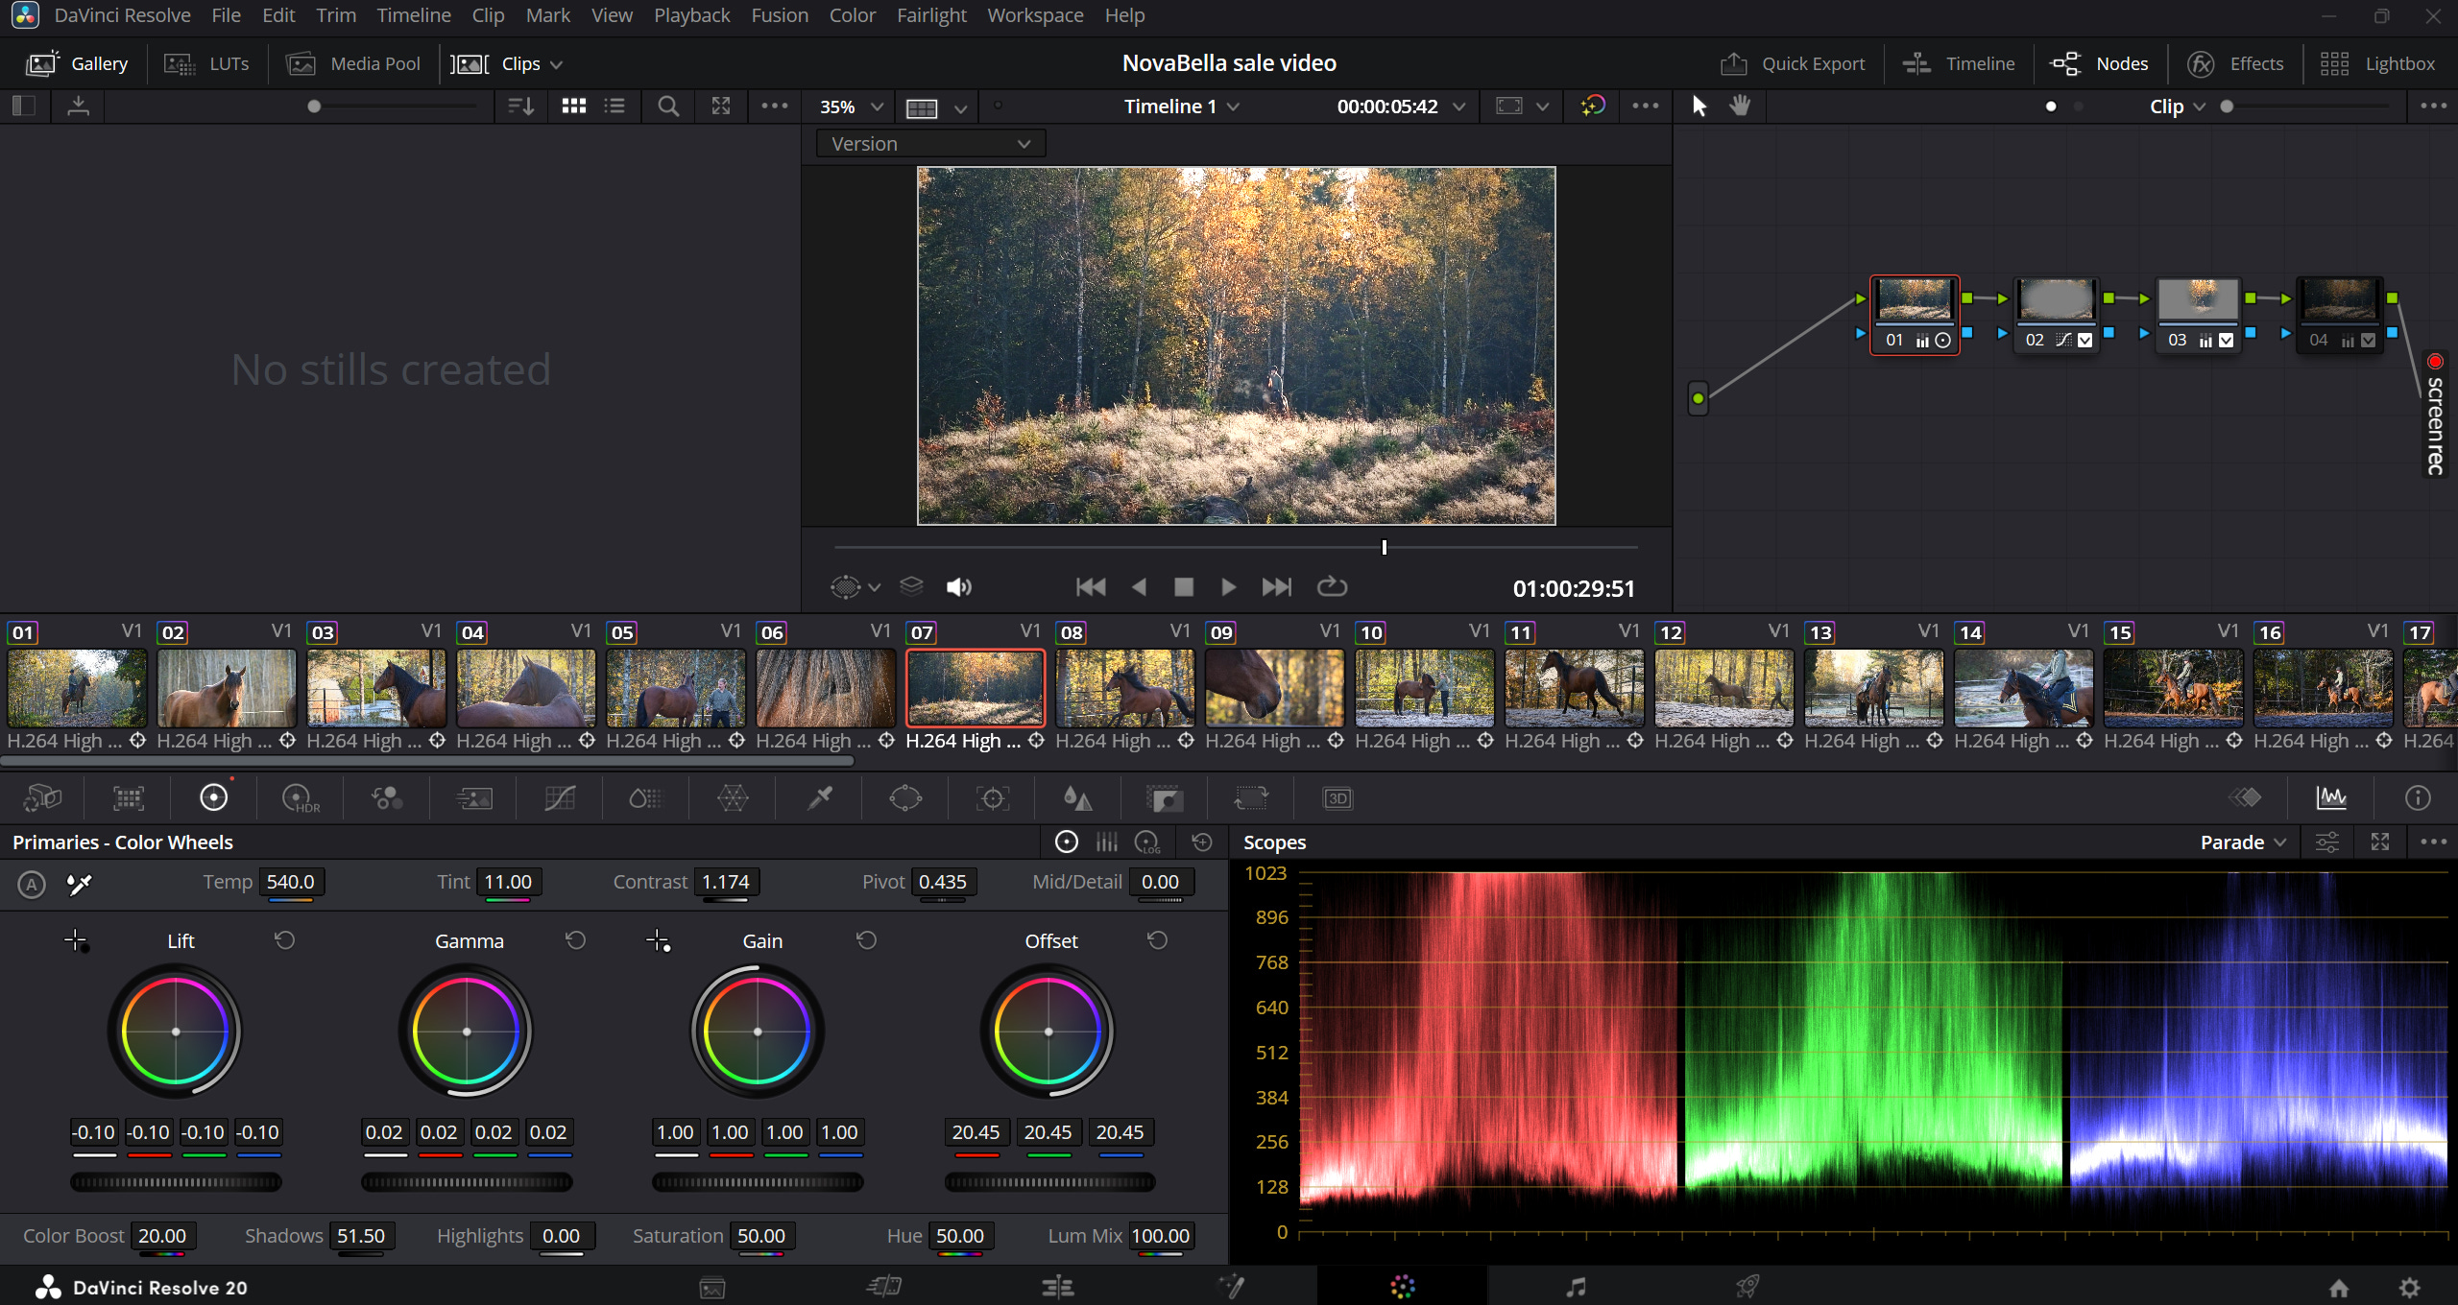Toggle white balance eyedropper
Screen dimensions: 2458x1305
point(79,884)
